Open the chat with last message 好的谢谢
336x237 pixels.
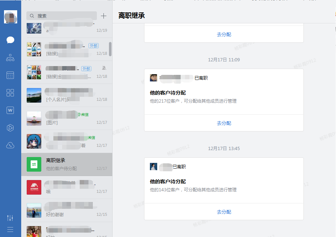point(67,210)
